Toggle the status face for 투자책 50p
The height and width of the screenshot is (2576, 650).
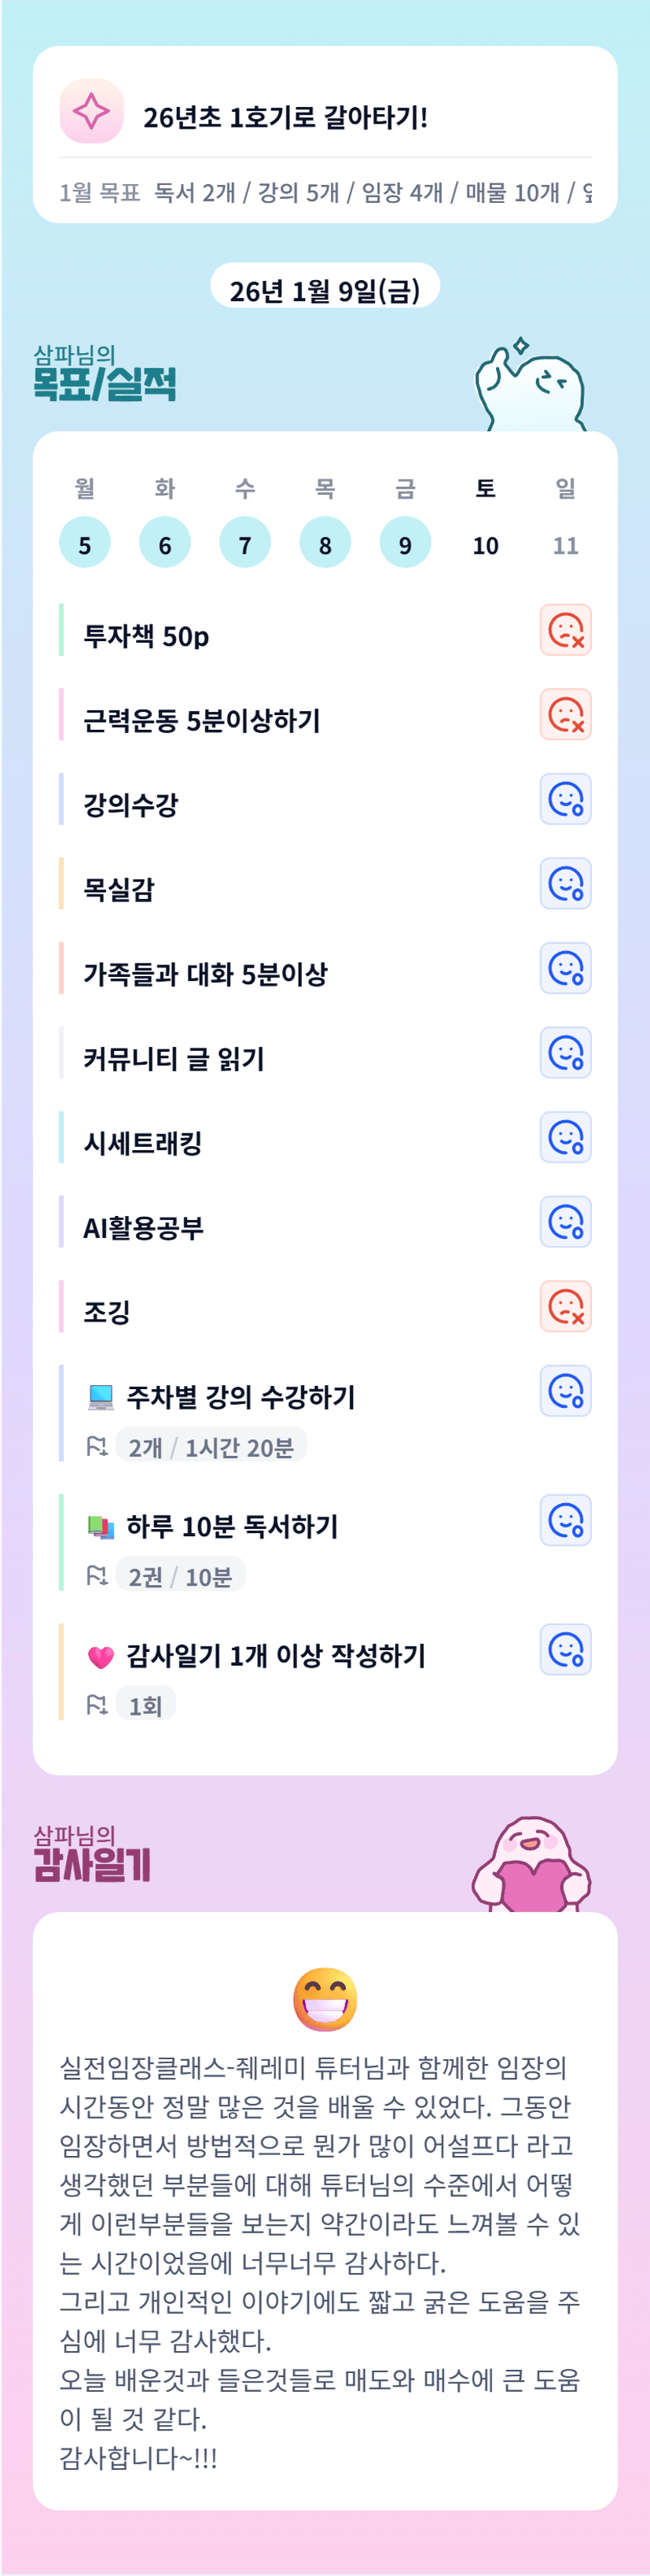(565, 630)
